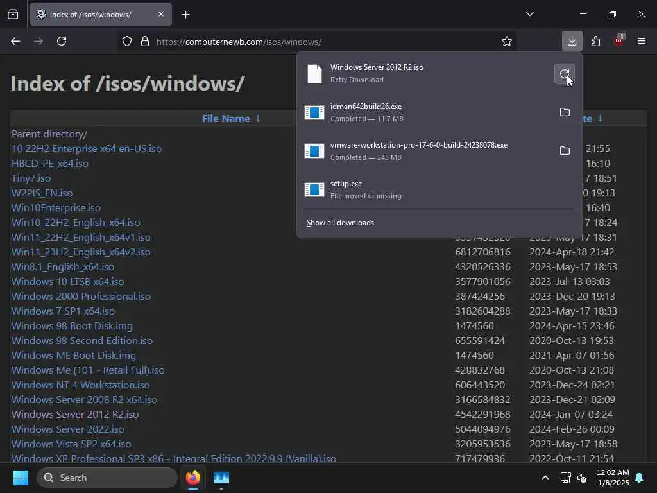657x493 pixels.
Task: Click the idman642build26.exe file icon
Action: click(314, 112)
